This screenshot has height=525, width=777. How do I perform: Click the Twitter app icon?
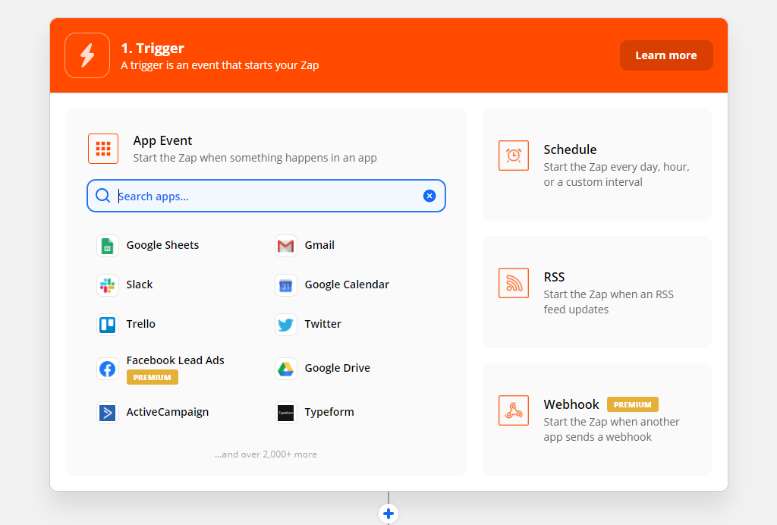point(285,324)
